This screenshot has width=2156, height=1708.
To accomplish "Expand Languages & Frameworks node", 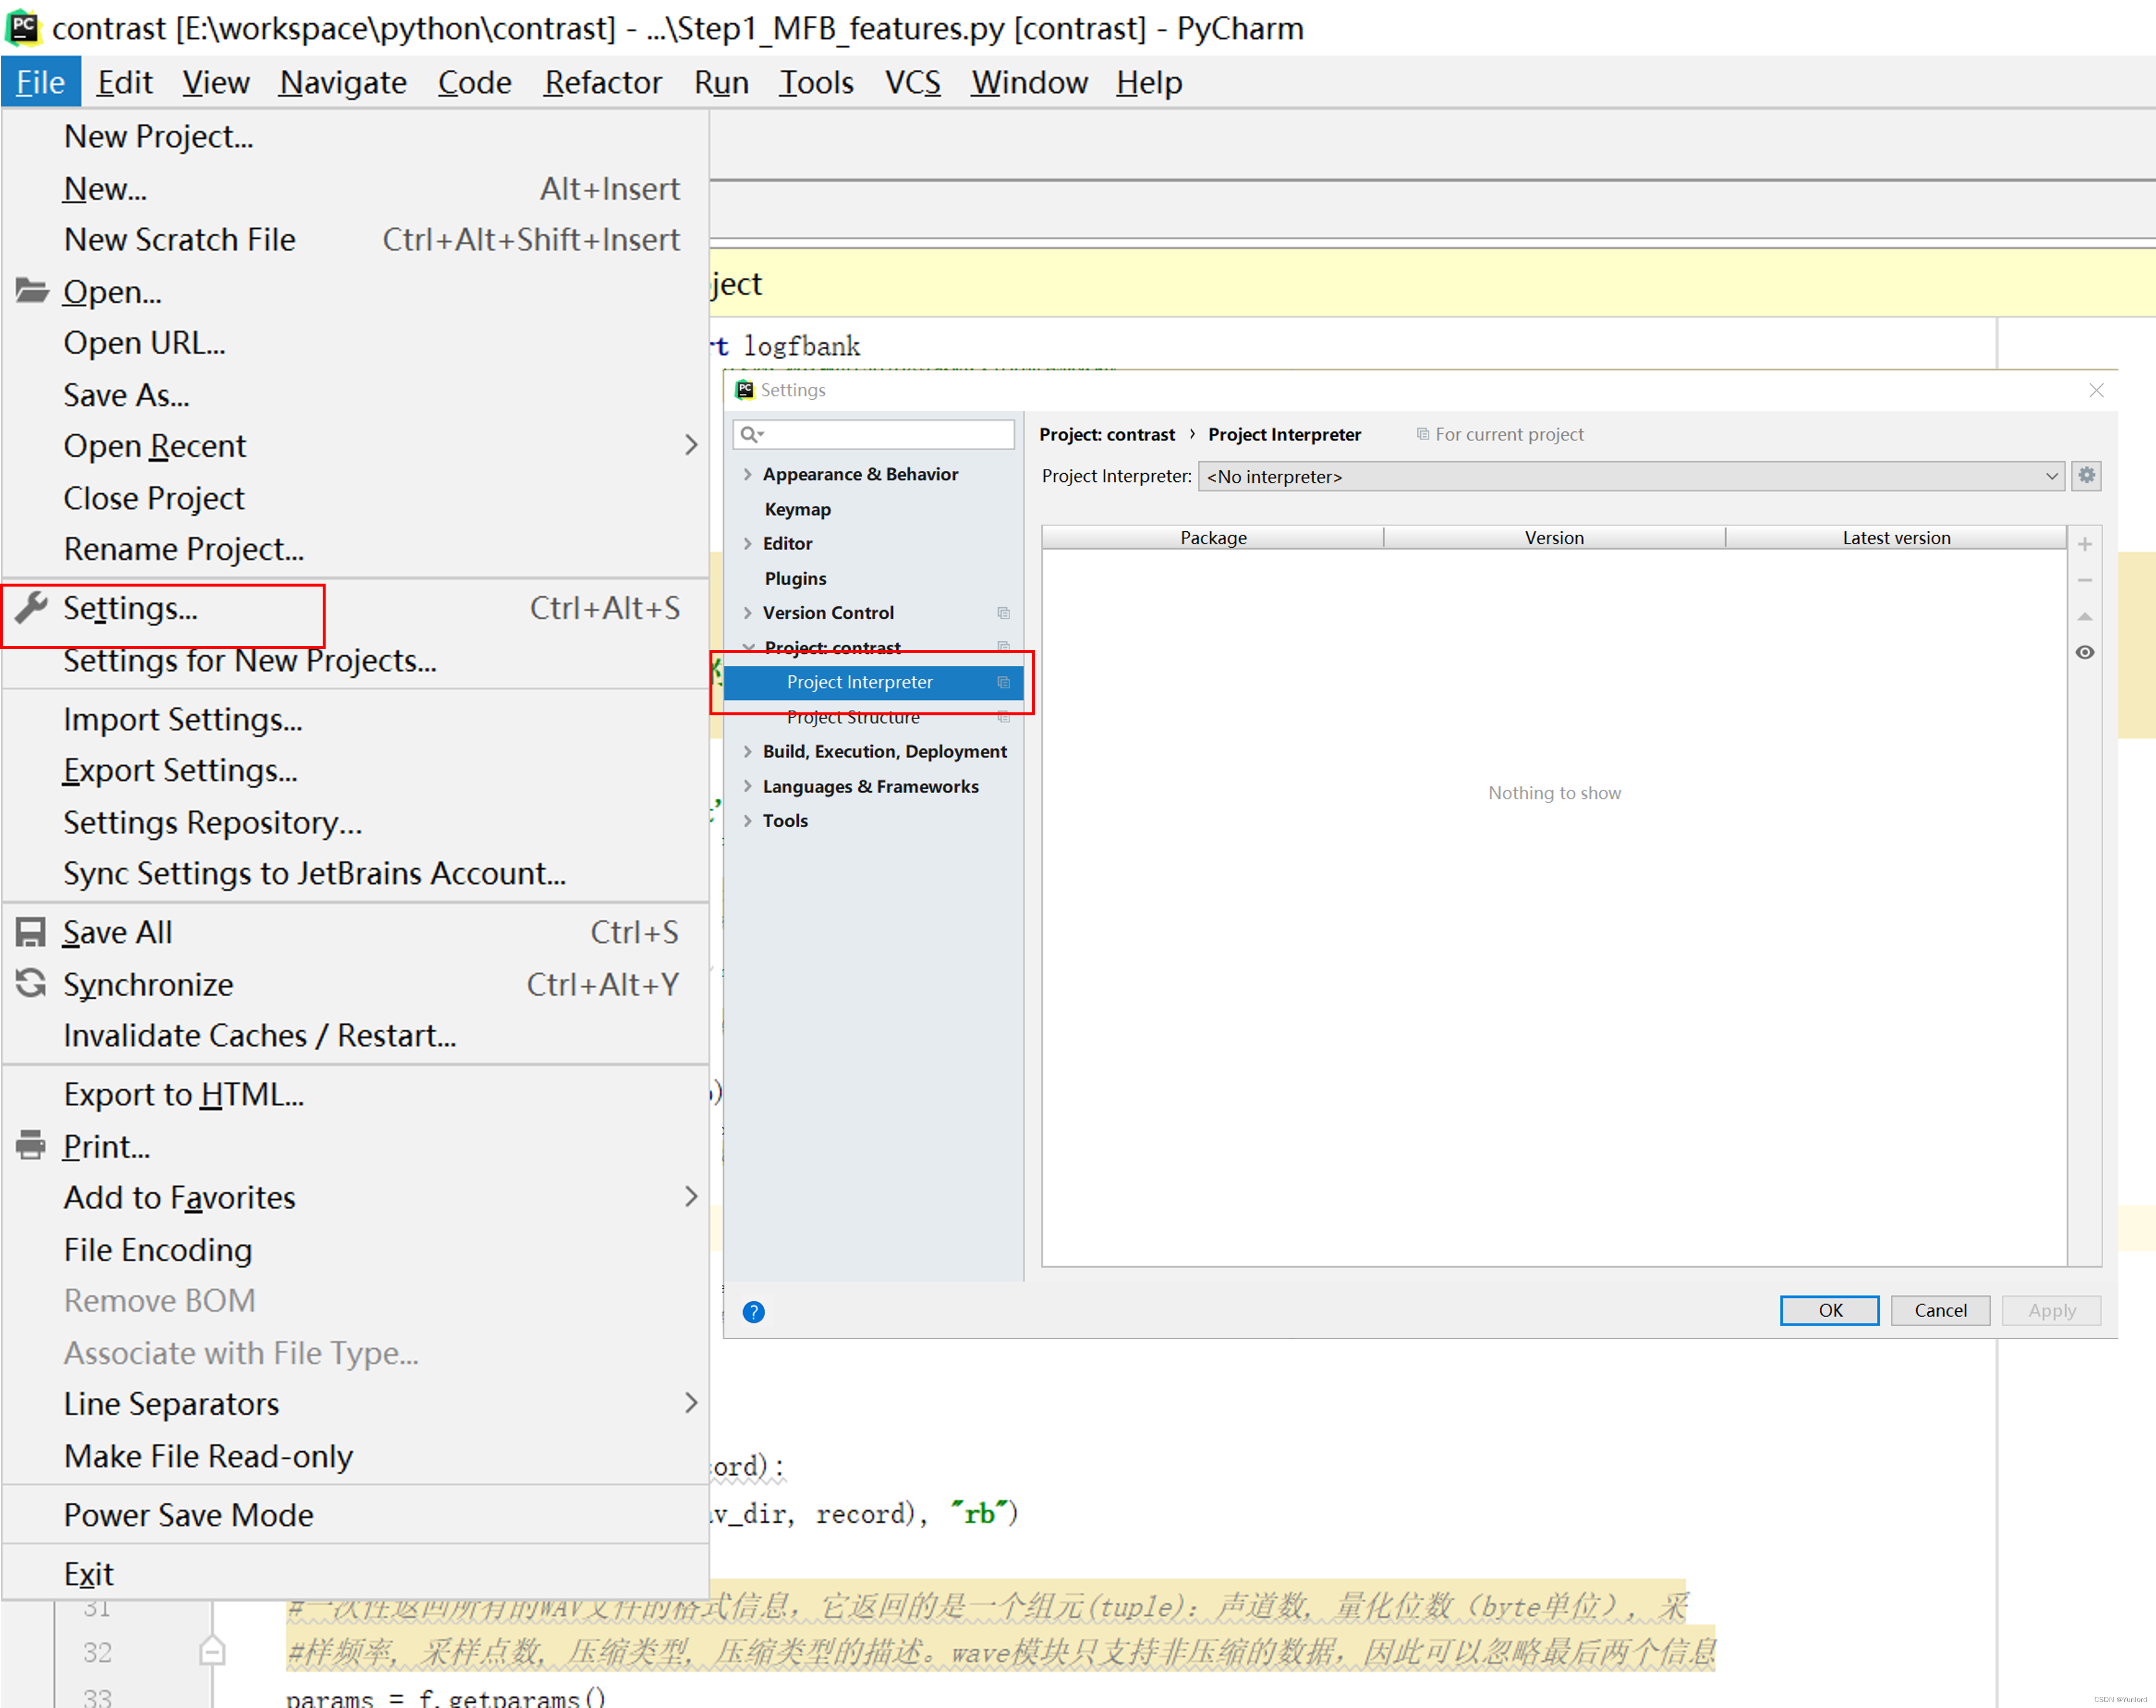I will click(747, 786).
